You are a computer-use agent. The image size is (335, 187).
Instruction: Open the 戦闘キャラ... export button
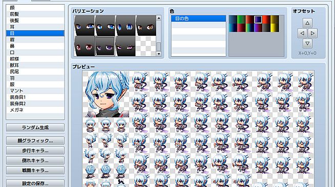pos(35,170)
